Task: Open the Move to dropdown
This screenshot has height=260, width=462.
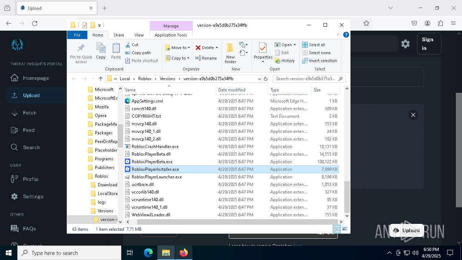Action: (x=177, y=48)
